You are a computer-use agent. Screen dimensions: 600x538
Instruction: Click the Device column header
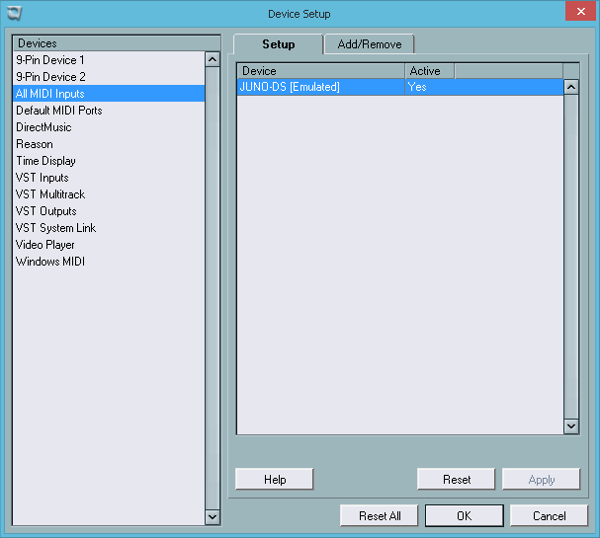pos(320,71)
